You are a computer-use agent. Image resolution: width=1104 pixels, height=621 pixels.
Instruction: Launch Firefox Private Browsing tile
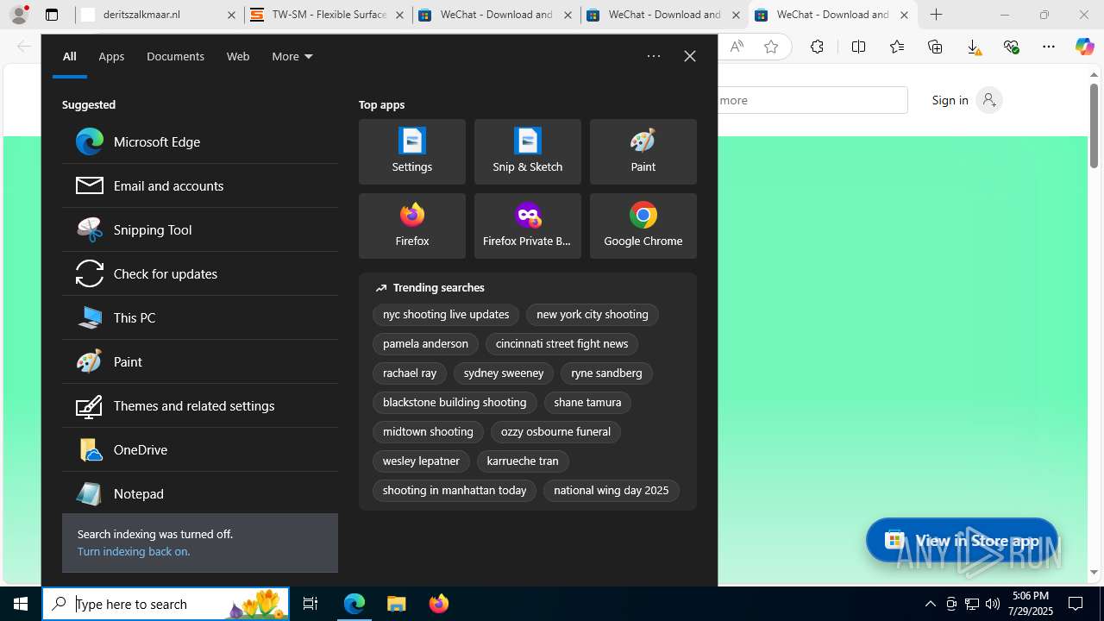pyautogui.click(x=528, y=226)
